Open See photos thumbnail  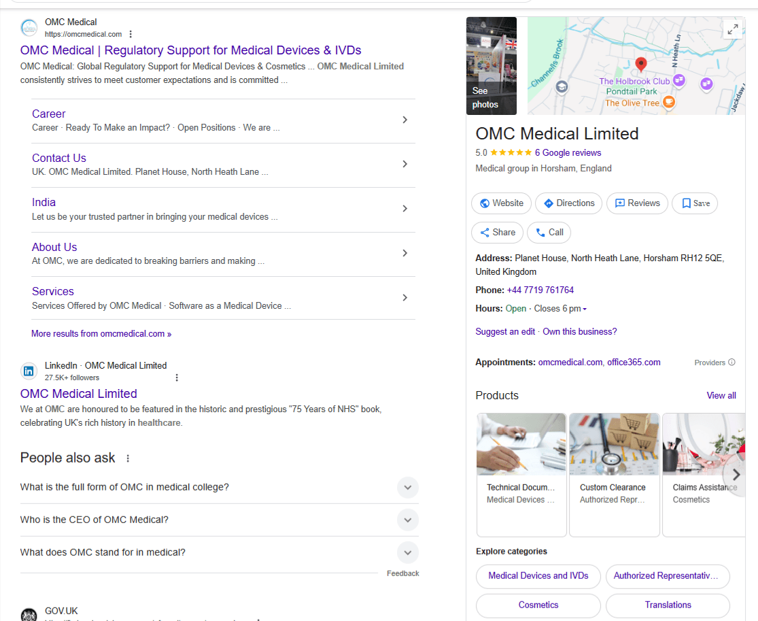coord(491,66)
